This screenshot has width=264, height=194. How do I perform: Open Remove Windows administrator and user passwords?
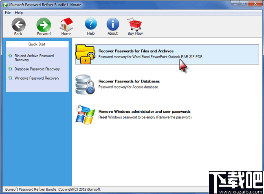point(145,111)
